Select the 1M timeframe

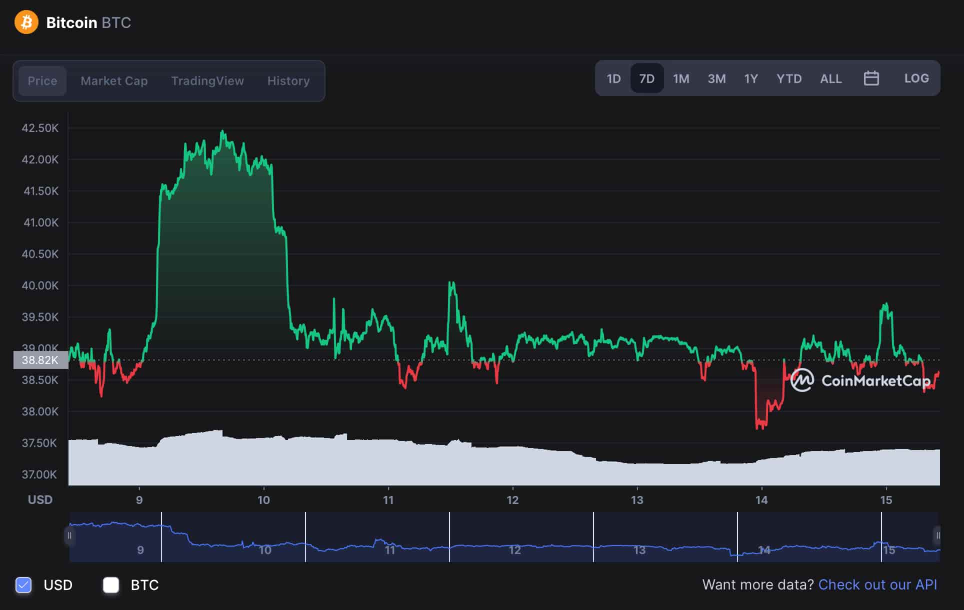[681, 78]
